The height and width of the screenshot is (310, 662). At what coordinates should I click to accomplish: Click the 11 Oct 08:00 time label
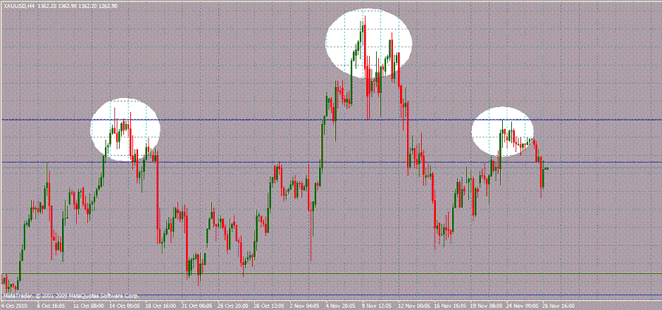[87, 306]
